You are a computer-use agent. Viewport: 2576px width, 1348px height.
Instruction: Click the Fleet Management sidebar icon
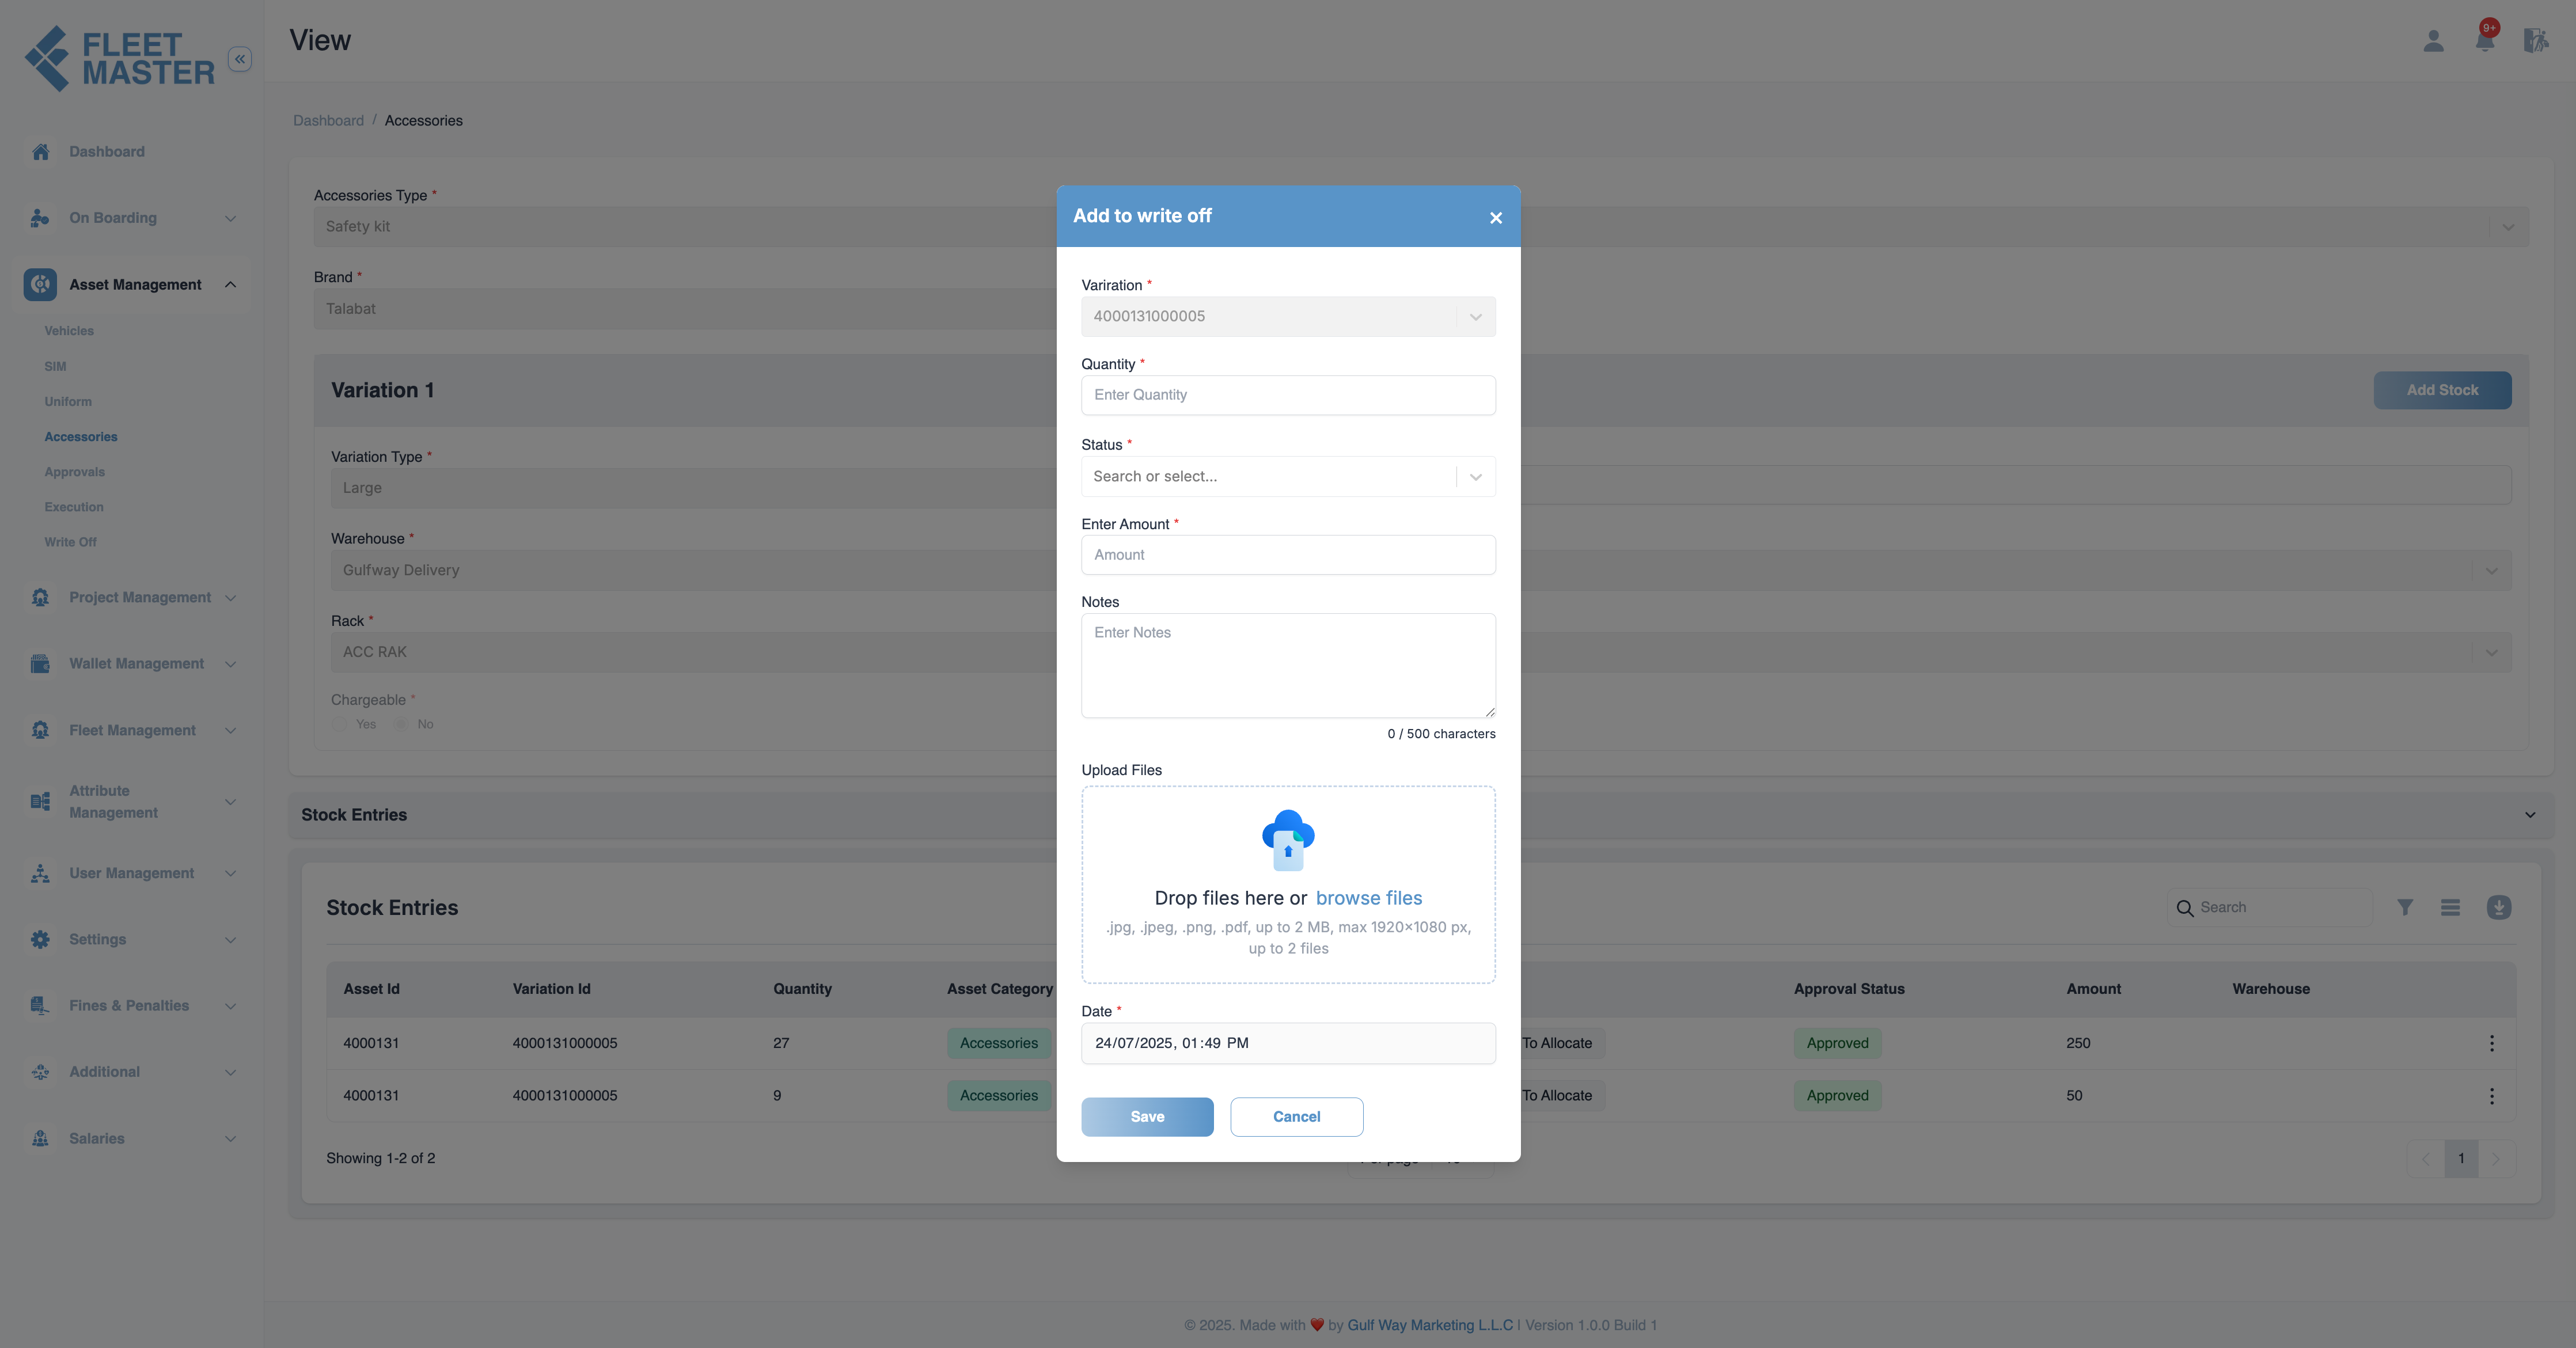40,730
